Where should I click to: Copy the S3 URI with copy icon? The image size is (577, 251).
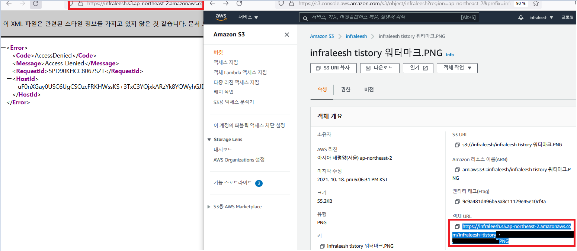tap(457, 145)
